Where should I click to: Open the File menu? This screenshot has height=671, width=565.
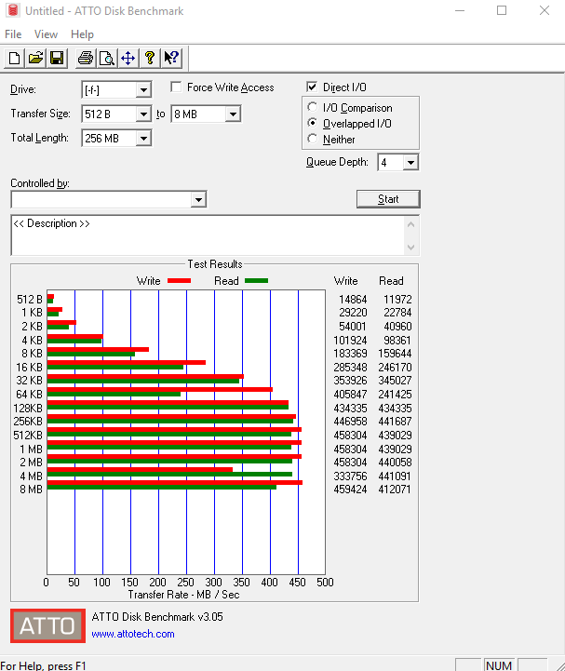click(x=13, y=34)
